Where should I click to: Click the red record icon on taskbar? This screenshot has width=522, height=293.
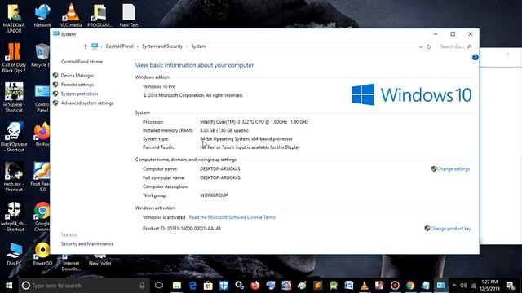395,286
